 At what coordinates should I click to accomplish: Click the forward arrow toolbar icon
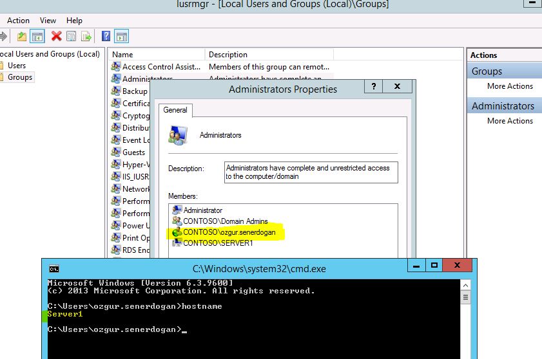tap(3, 36)
